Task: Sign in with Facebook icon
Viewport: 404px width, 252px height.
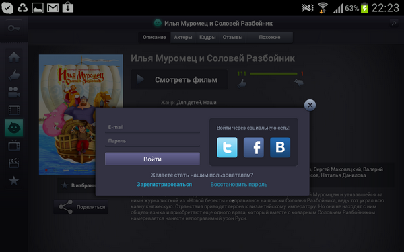Action: pyautogui.click(x=254, y=147)
